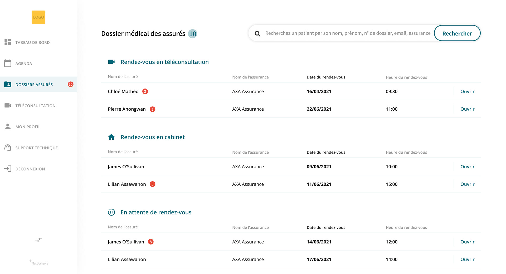
Task: Click the red 5 badge next to Pierre Anongwan
Action: 152,109
